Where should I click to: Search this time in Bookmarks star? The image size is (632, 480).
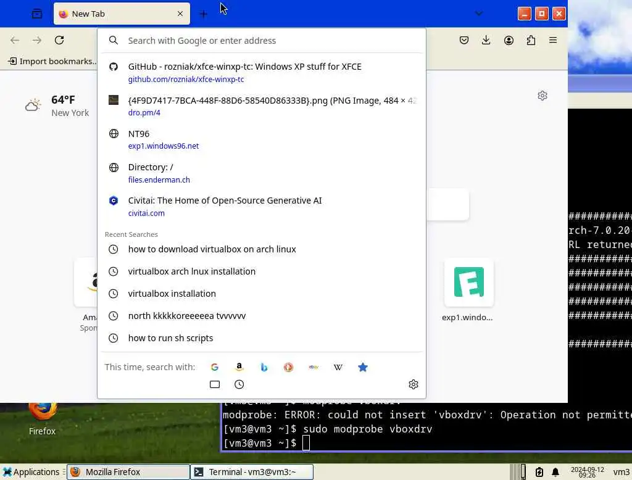[x=363, y=367]
